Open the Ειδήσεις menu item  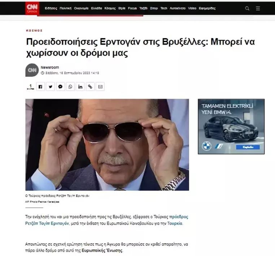pos(51,8)
